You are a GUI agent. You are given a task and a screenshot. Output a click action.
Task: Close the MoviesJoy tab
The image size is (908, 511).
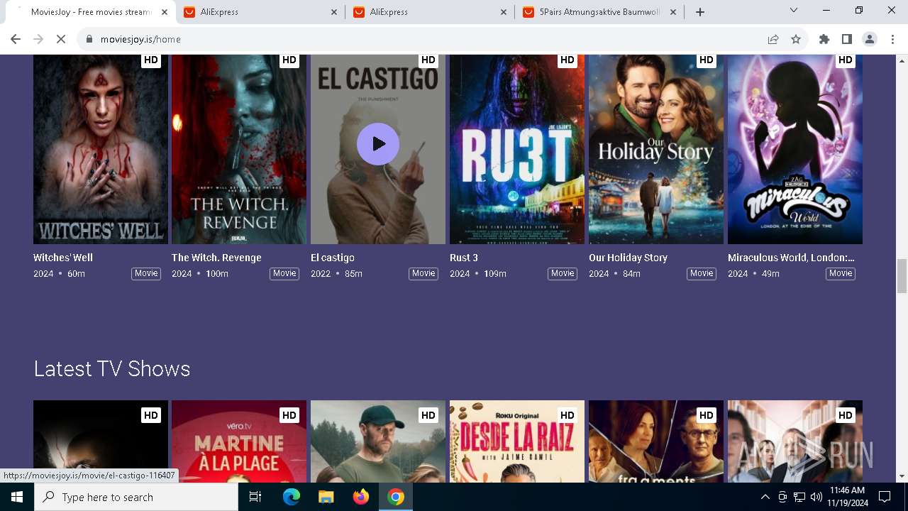165,12
